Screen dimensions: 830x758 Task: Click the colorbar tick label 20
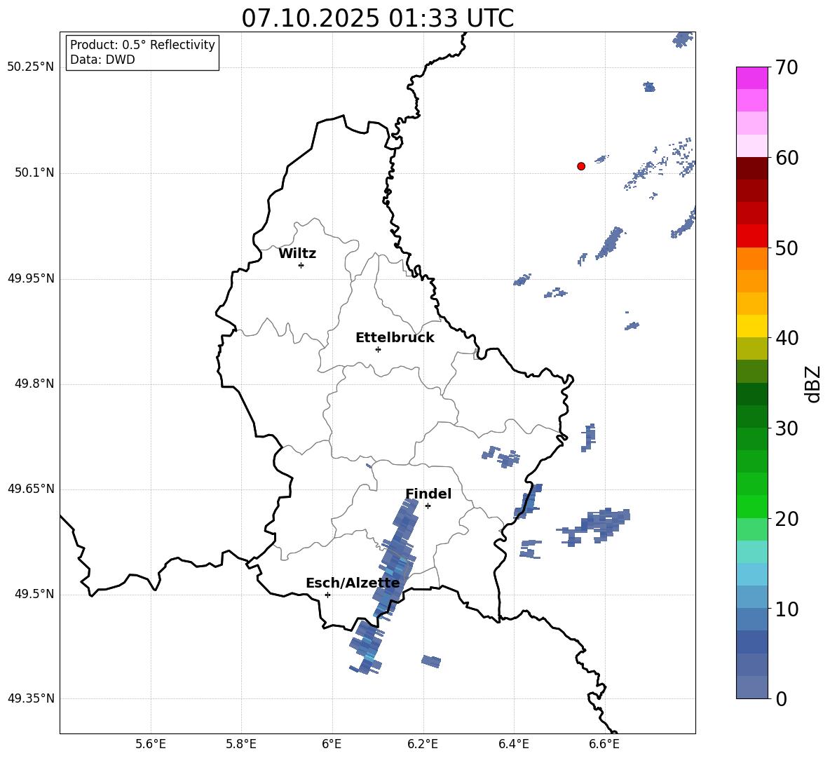[x=787, y=519]
